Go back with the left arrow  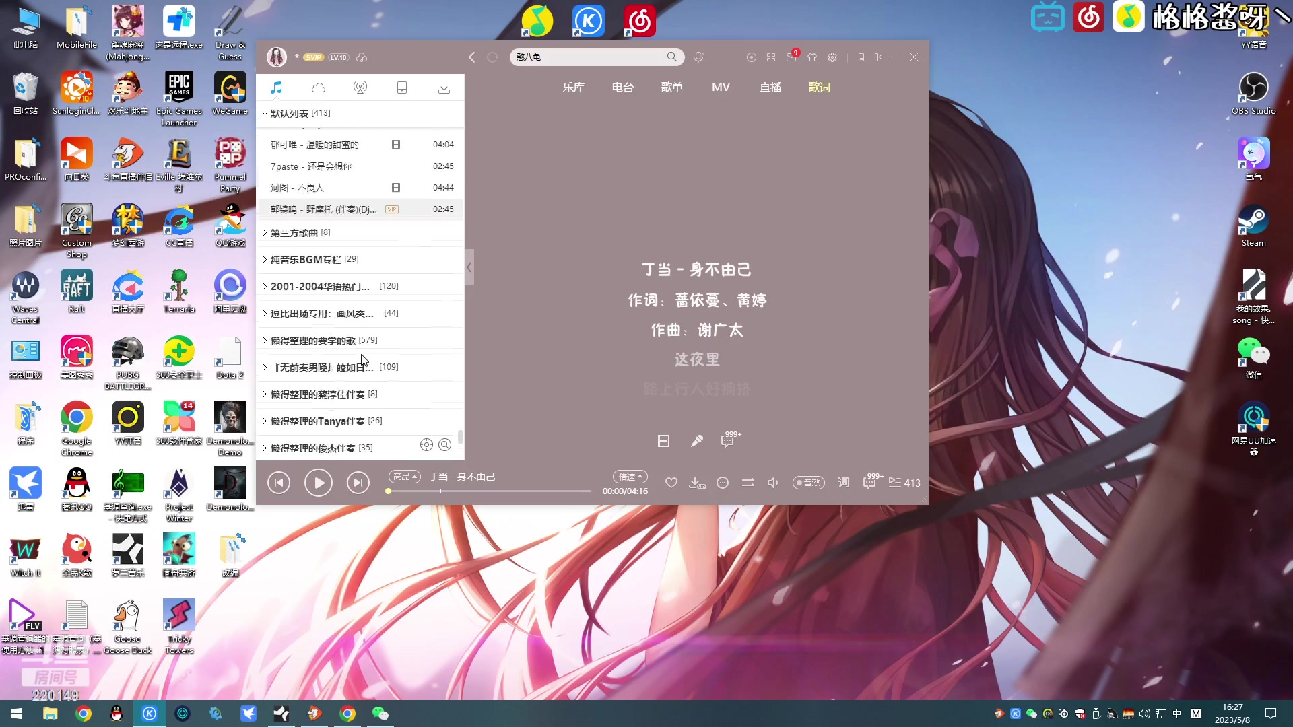tap(472, 57)
